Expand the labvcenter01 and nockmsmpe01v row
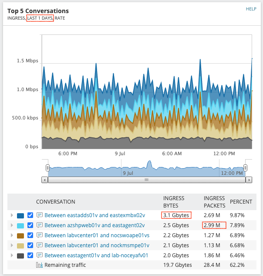This screenshot has width=263, height=276. [12, 245]
